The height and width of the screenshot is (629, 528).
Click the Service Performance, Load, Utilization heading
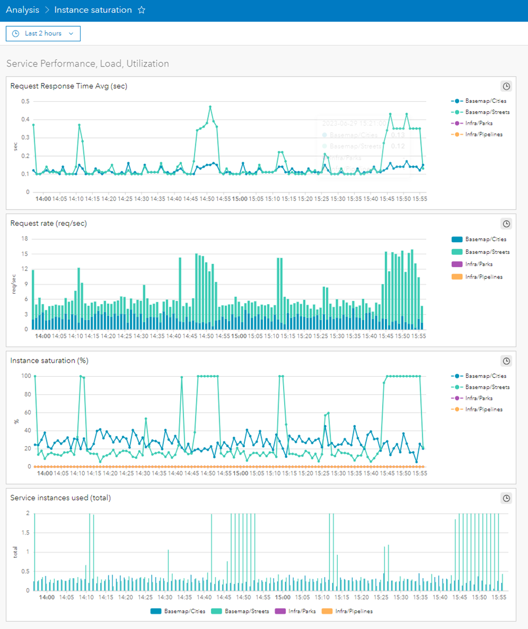87,64
